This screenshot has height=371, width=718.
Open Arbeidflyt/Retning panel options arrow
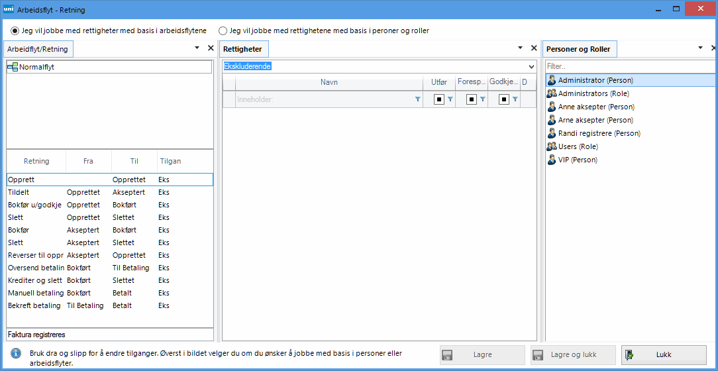pos(197,48)
